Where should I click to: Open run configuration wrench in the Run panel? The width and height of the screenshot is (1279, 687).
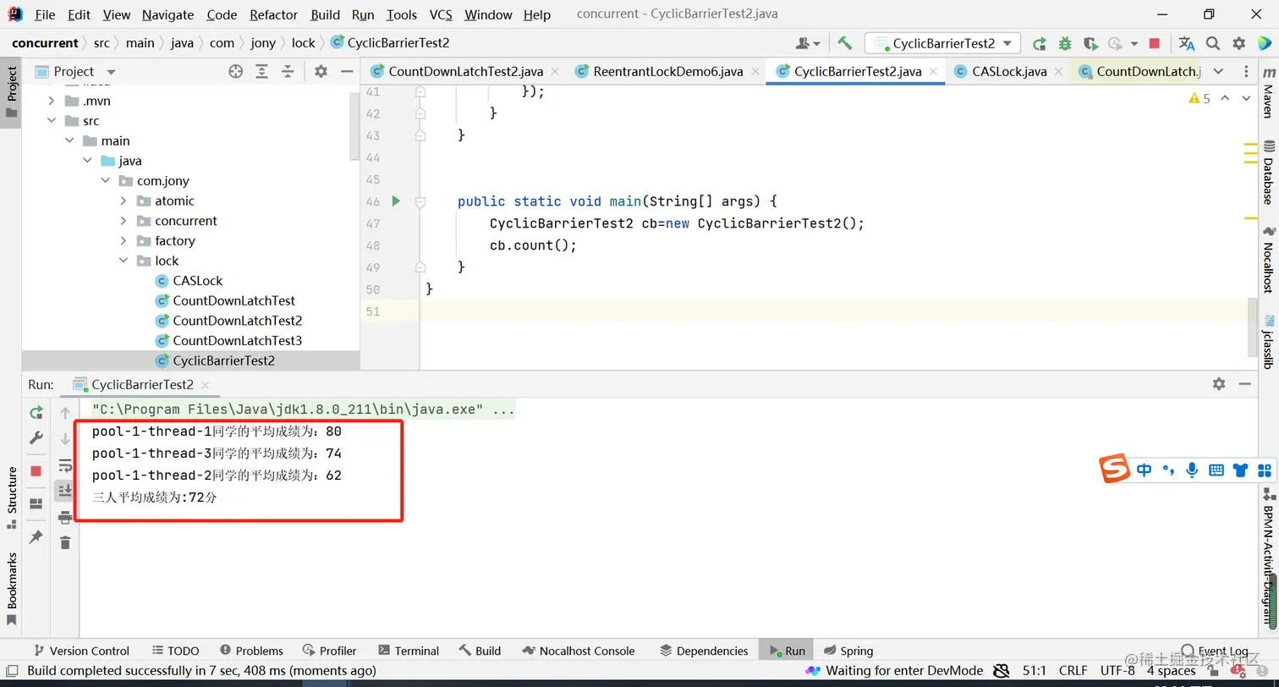click(x=36, y=437)
